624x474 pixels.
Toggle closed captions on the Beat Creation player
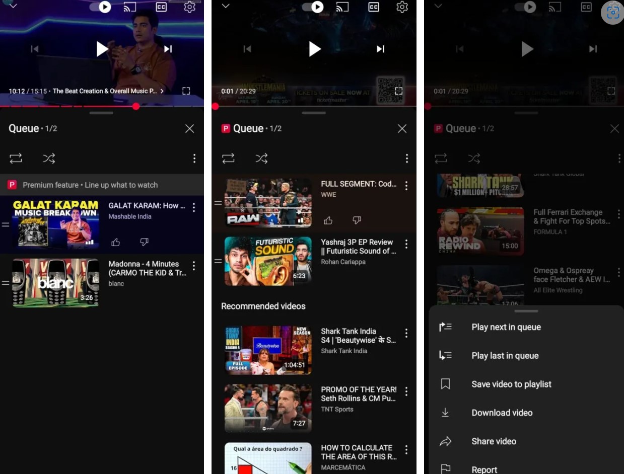[x=161, y=7]
